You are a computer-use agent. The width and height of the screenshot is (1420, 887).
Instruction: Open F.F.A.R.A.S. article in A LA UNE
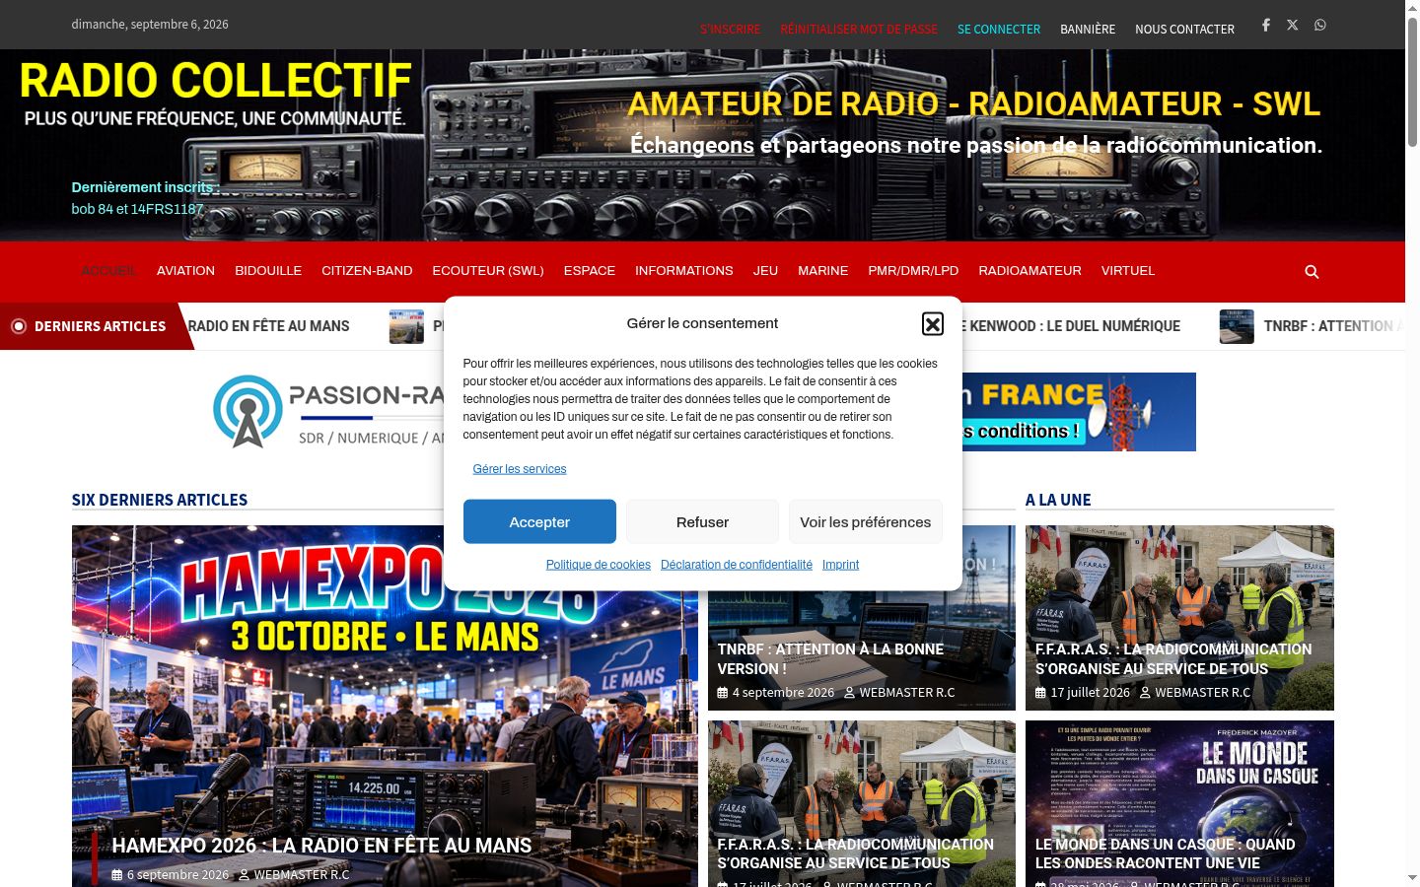pos(1173,658)
